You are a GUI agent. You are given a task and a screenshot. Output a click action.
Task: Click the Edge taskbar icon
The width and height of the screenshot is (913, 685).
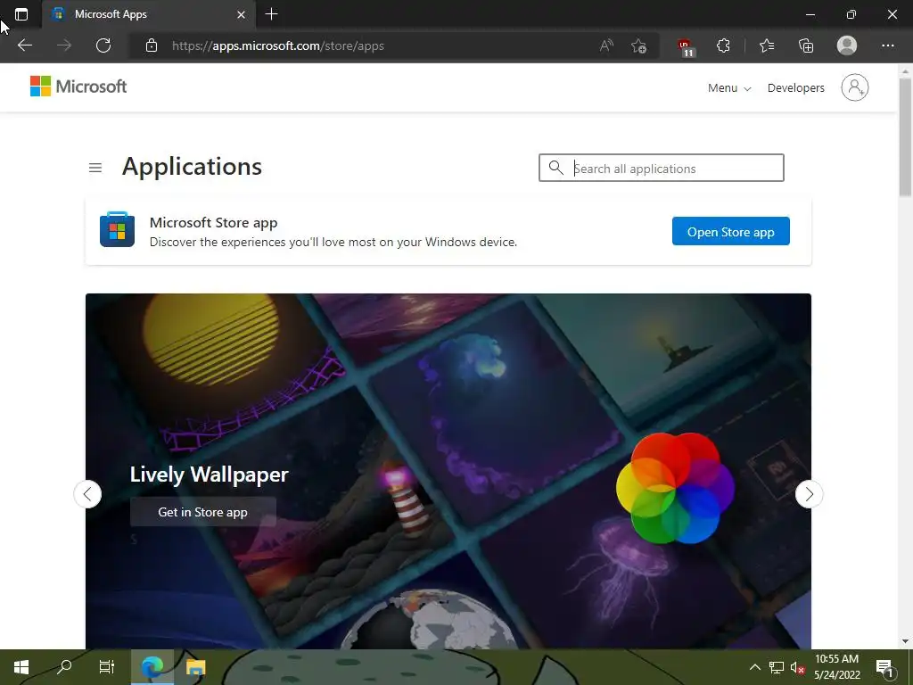[x=152, y=667]
